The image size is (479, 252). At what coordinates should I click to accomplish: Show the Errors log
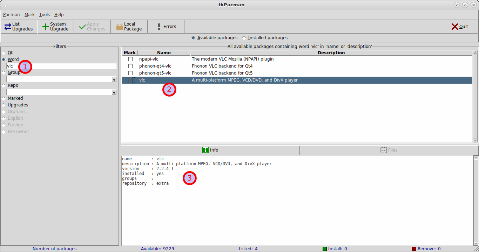click(x=166, y=27)
